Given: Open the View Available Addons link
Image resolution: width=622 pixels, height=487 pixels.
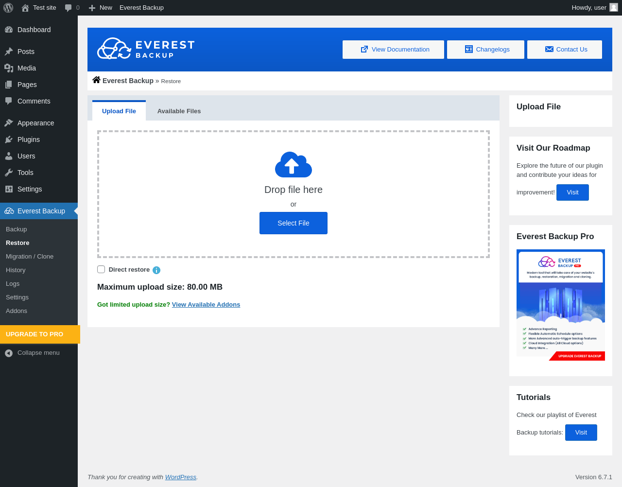Looking at the screenshot, I should pyautogui.click(x=206, y=305).
